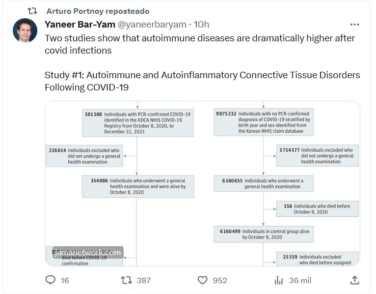Open Arturo Portnoy reposteado profile link

(98, 11)
